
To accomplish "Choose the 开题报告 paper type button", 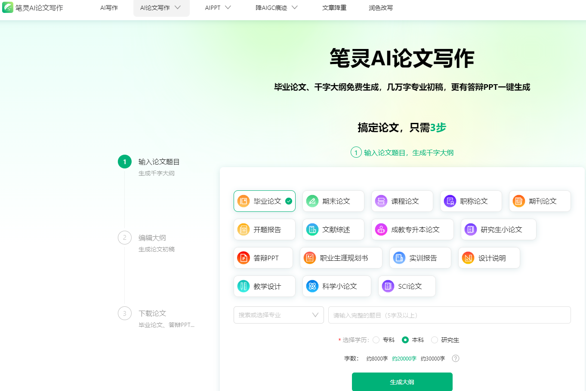I will (x=265, y=229).
